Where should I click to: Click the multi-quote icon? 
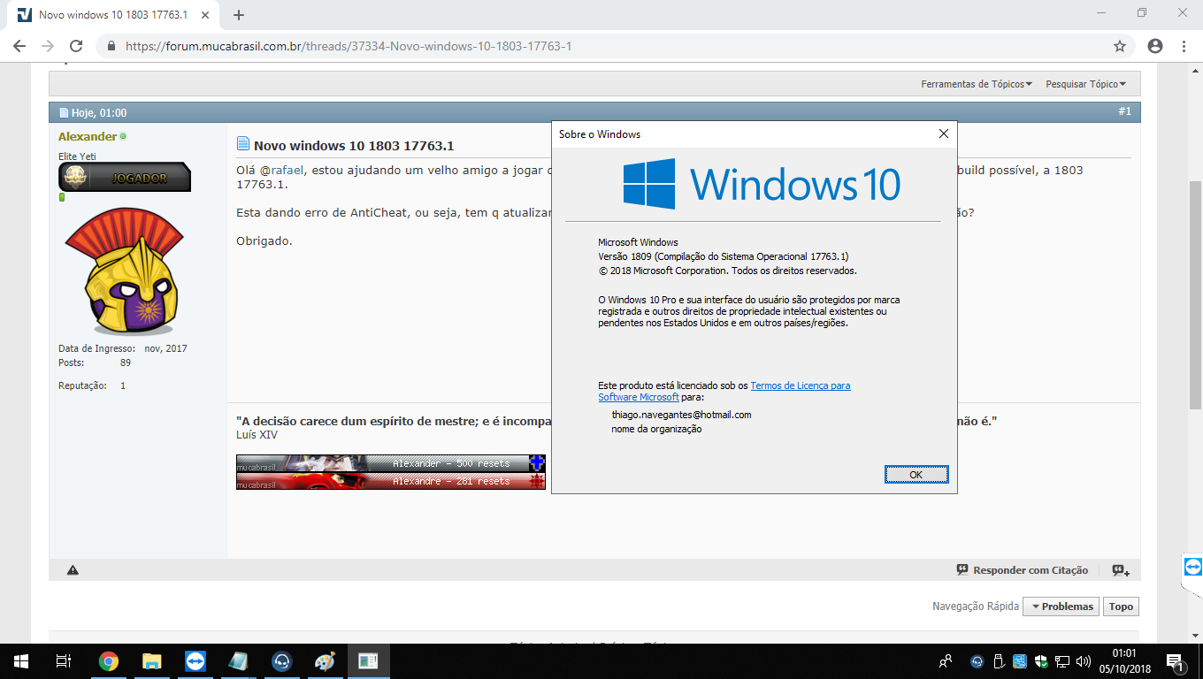pyautogui.click(x=1120, y=570)
